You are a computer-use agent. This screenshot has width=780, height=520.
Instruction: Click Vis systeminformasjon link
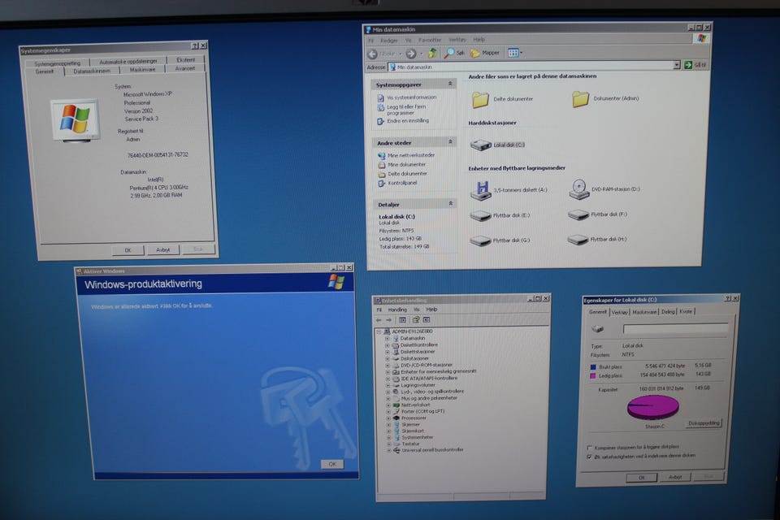(x=411, y=97)
